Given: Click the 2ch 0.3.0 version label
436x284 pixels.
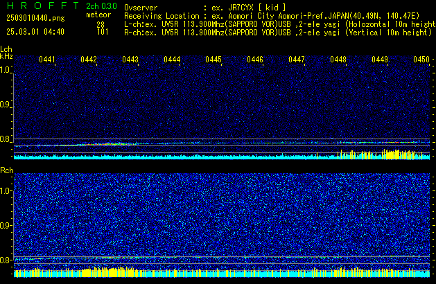Looking at the screenshot, I should click(x=101, y=6).
